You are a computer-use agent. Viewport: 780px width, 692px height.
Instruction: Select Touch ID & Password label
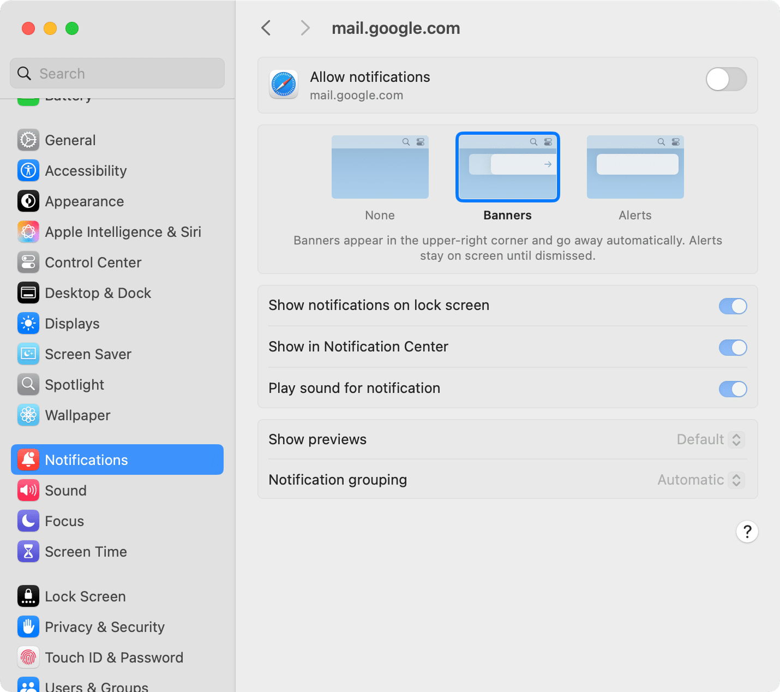114,658
